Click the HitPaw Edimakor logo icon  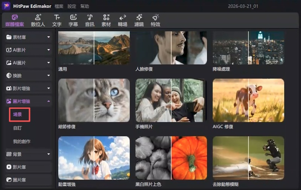click(6, 6)
